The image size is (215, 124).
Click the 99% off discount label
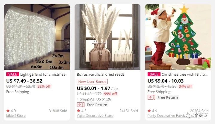click(110, 94)
